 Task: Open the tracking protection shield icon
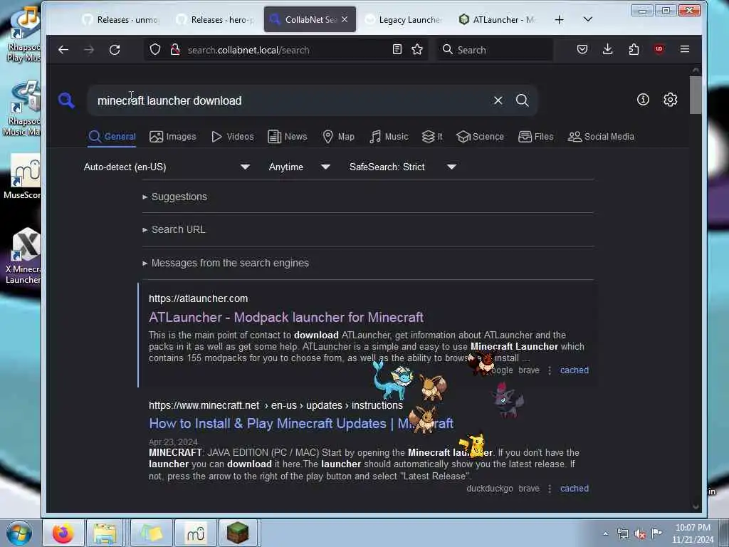(x=155, y=50)
